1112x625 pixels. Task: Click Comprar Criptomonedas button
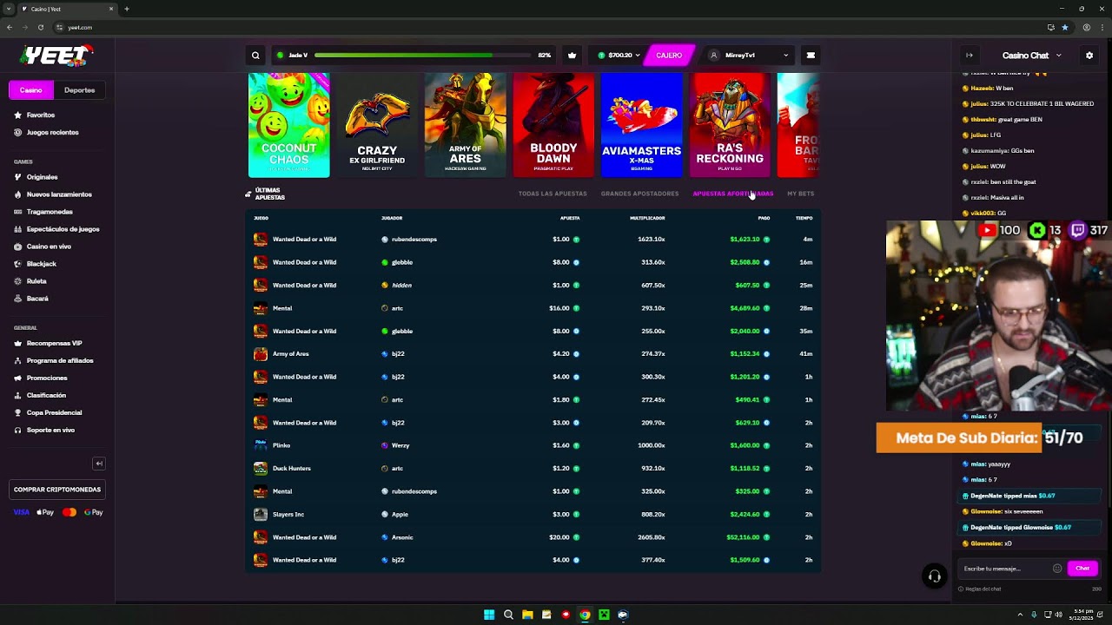click(57, 490)
